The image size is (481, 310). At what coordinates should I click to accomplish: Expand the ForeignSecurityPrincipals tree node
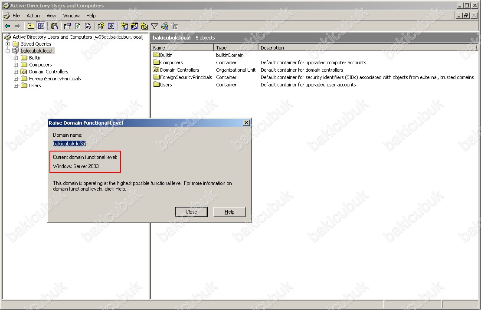click(16, 79)
